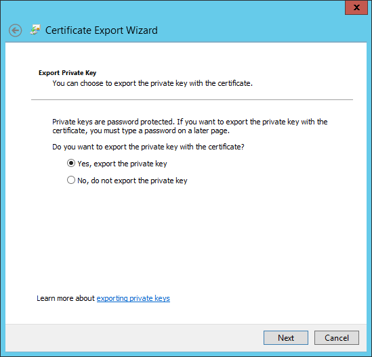Click the 'Learn more about' text
The image size is (372, 357).
click(66, 298)
